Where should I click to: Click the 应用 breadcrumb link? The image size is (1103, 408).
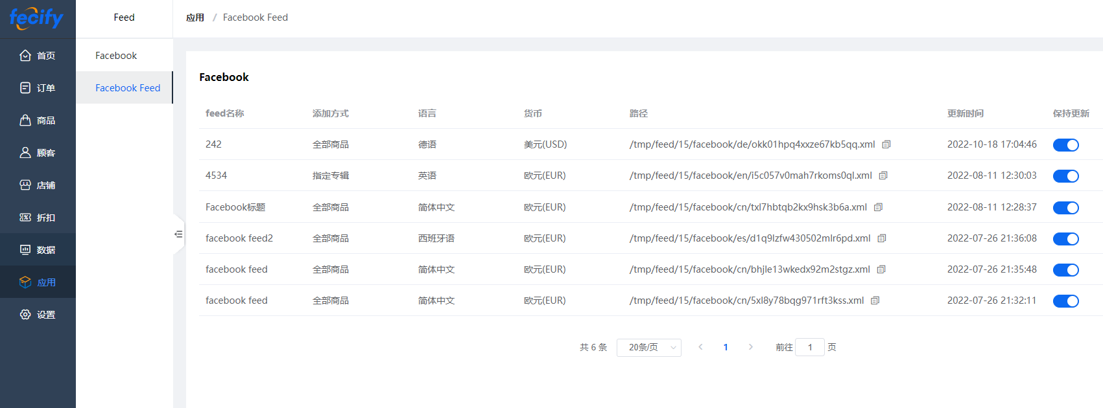pyautogui.click(x=195, y=17)
